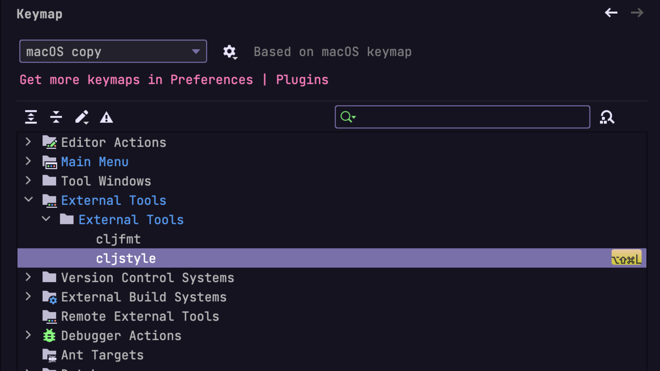Viewport: 660px width, 371px height.
Task: Navigate back with the left arrow
Action: [x=611, y=13]
